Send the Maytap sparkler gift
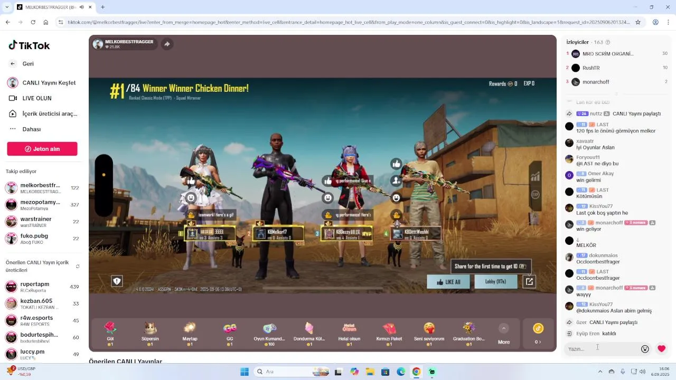 (190, 334)
